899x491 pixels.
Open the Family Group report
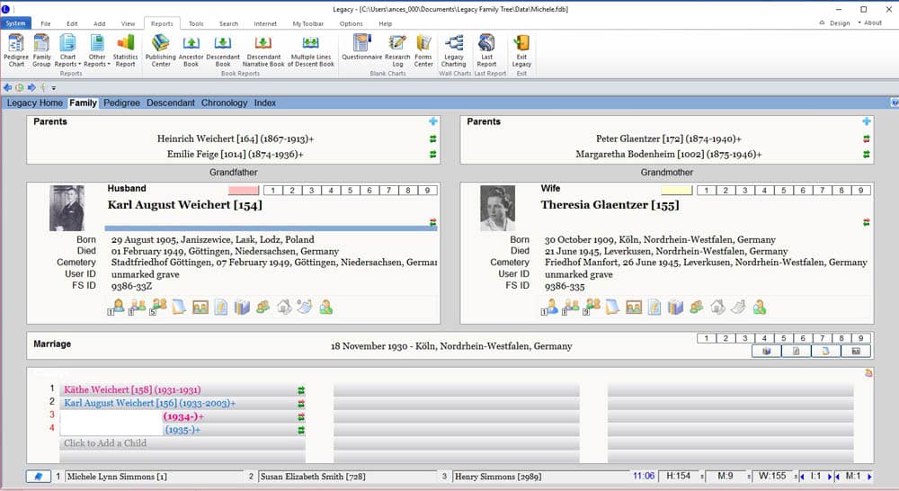41,50
